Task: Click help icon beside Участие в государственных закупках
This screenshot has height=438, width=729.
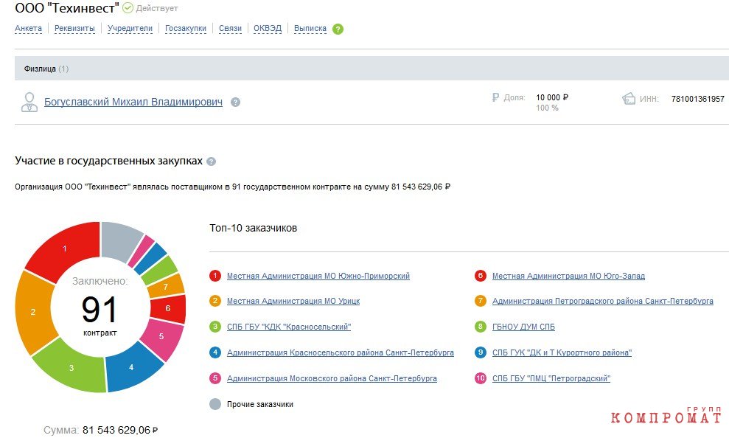Action: click(211, 161)
